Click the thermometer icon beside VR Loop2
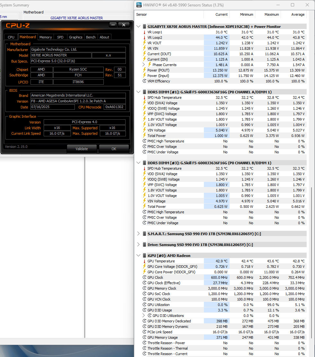 [x=144, y=38]
